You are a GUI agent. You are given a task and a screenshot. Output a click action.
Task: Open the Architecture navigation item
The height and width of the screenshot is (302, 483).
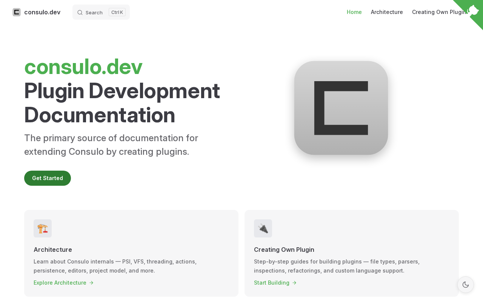click(387, 12)
